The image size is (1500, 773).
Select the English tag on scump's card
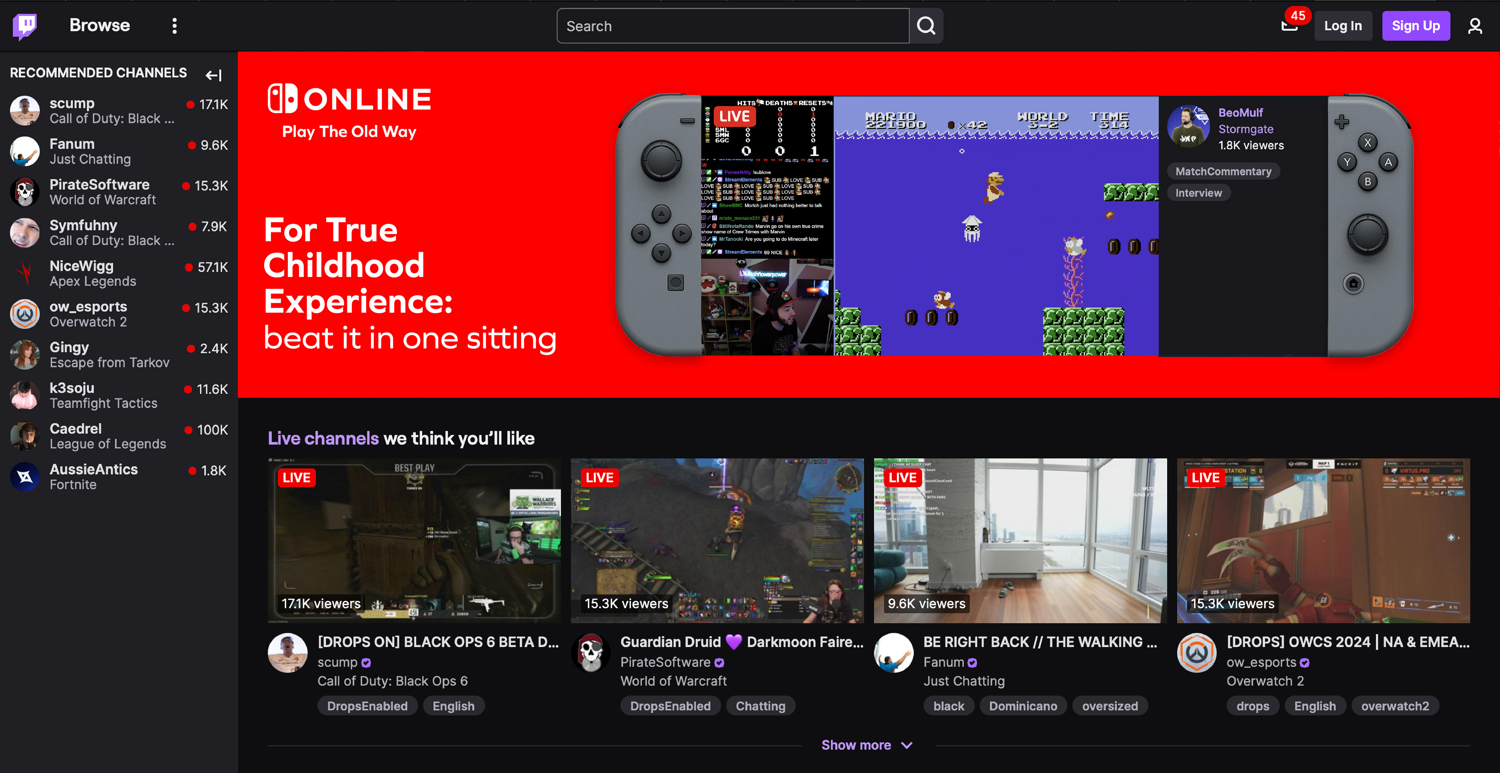pyautogui.click(x=453, y=706)
